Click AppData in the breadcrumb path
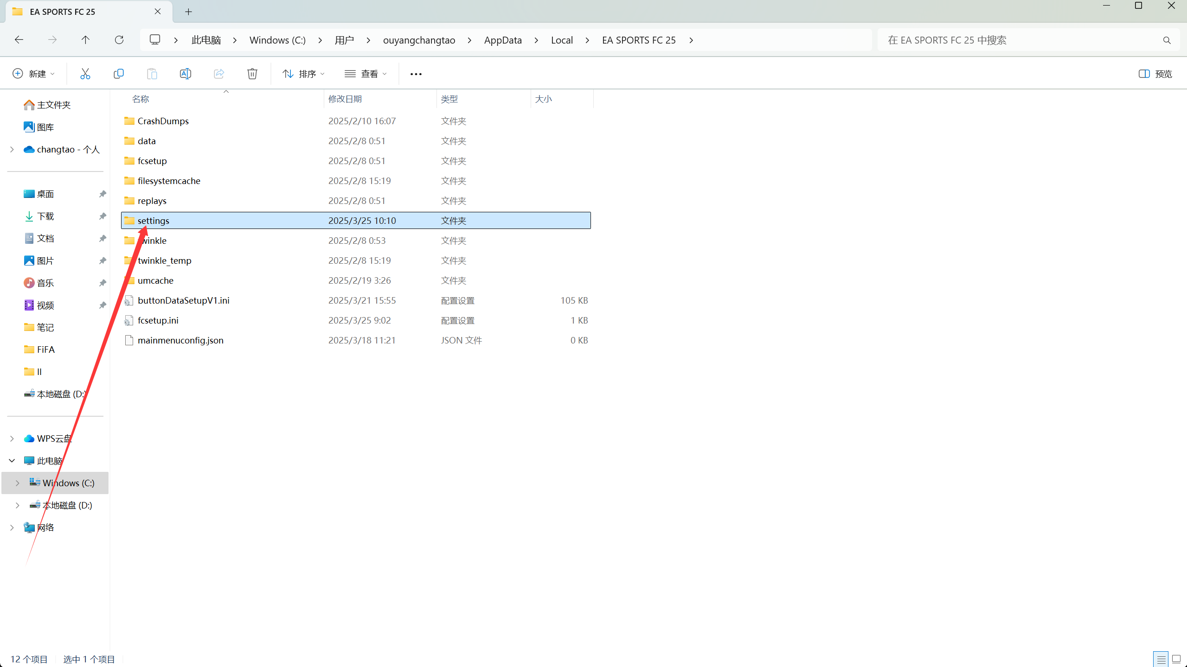Viewport: 1187px width, 667px height. click(x=503, y=40)
